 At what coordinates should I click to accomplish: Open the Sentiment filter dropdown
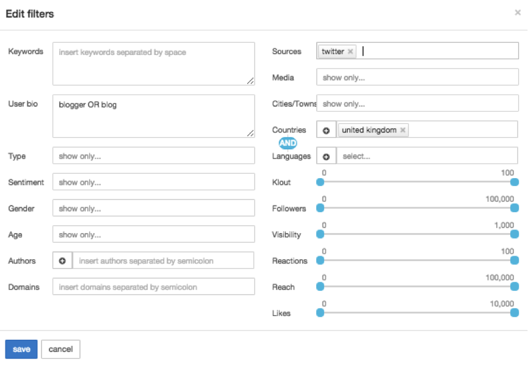coord(153,182)
